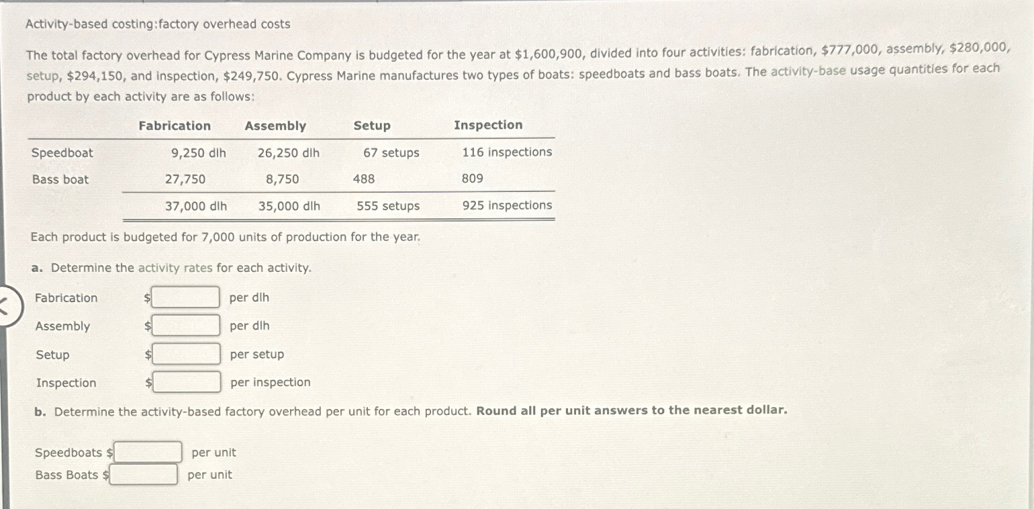Click the Assembly column header
The width and height of the screenshot is (1034, 509).
[276, 126]
